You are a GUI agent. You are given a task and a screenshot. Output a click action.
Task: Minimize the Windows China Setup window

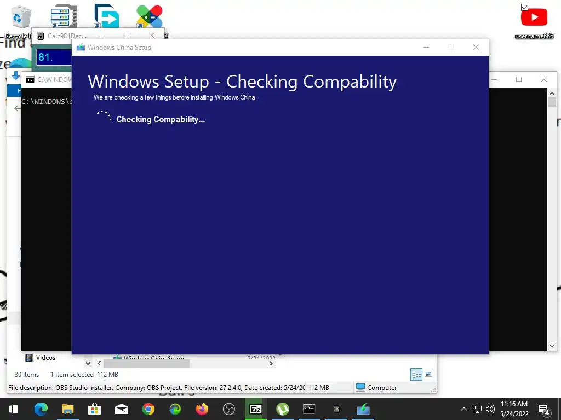[426, 47]
